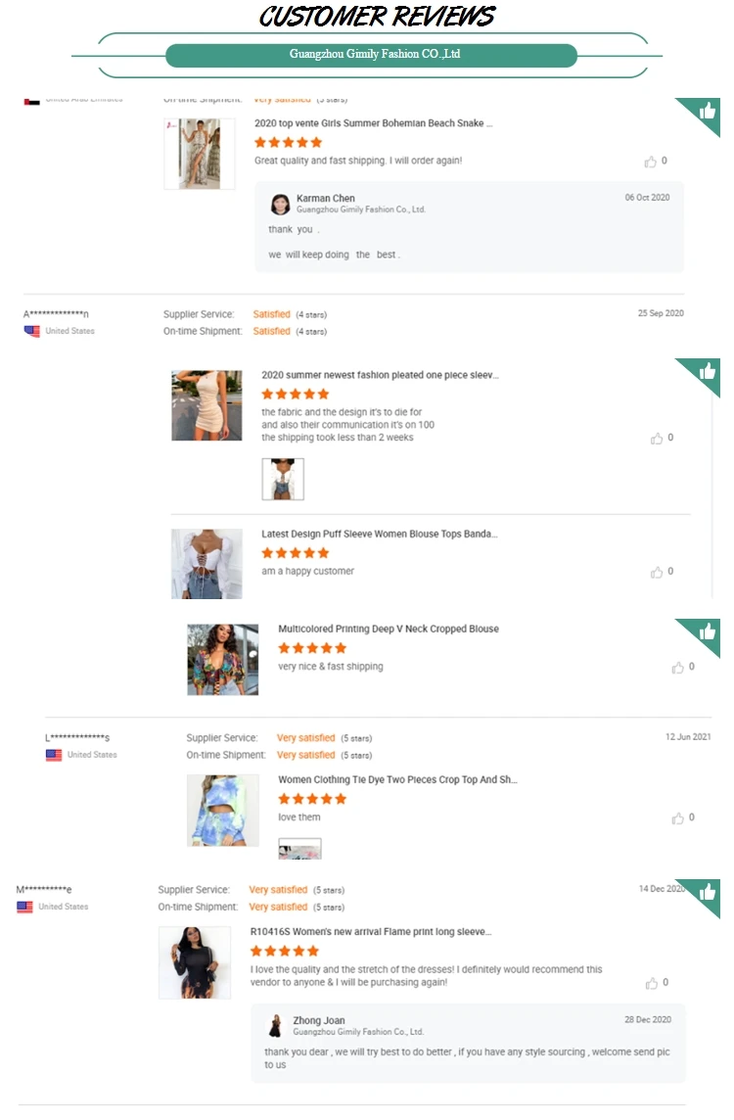
Task: Like the Bohemian Beach Snake review
Action: pos(651,162)
